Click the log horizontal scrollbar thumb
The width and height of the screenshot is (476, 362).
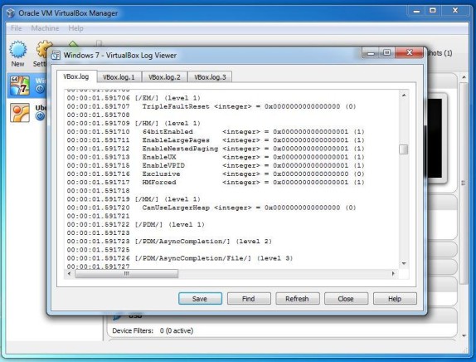(x=127, y=274)
